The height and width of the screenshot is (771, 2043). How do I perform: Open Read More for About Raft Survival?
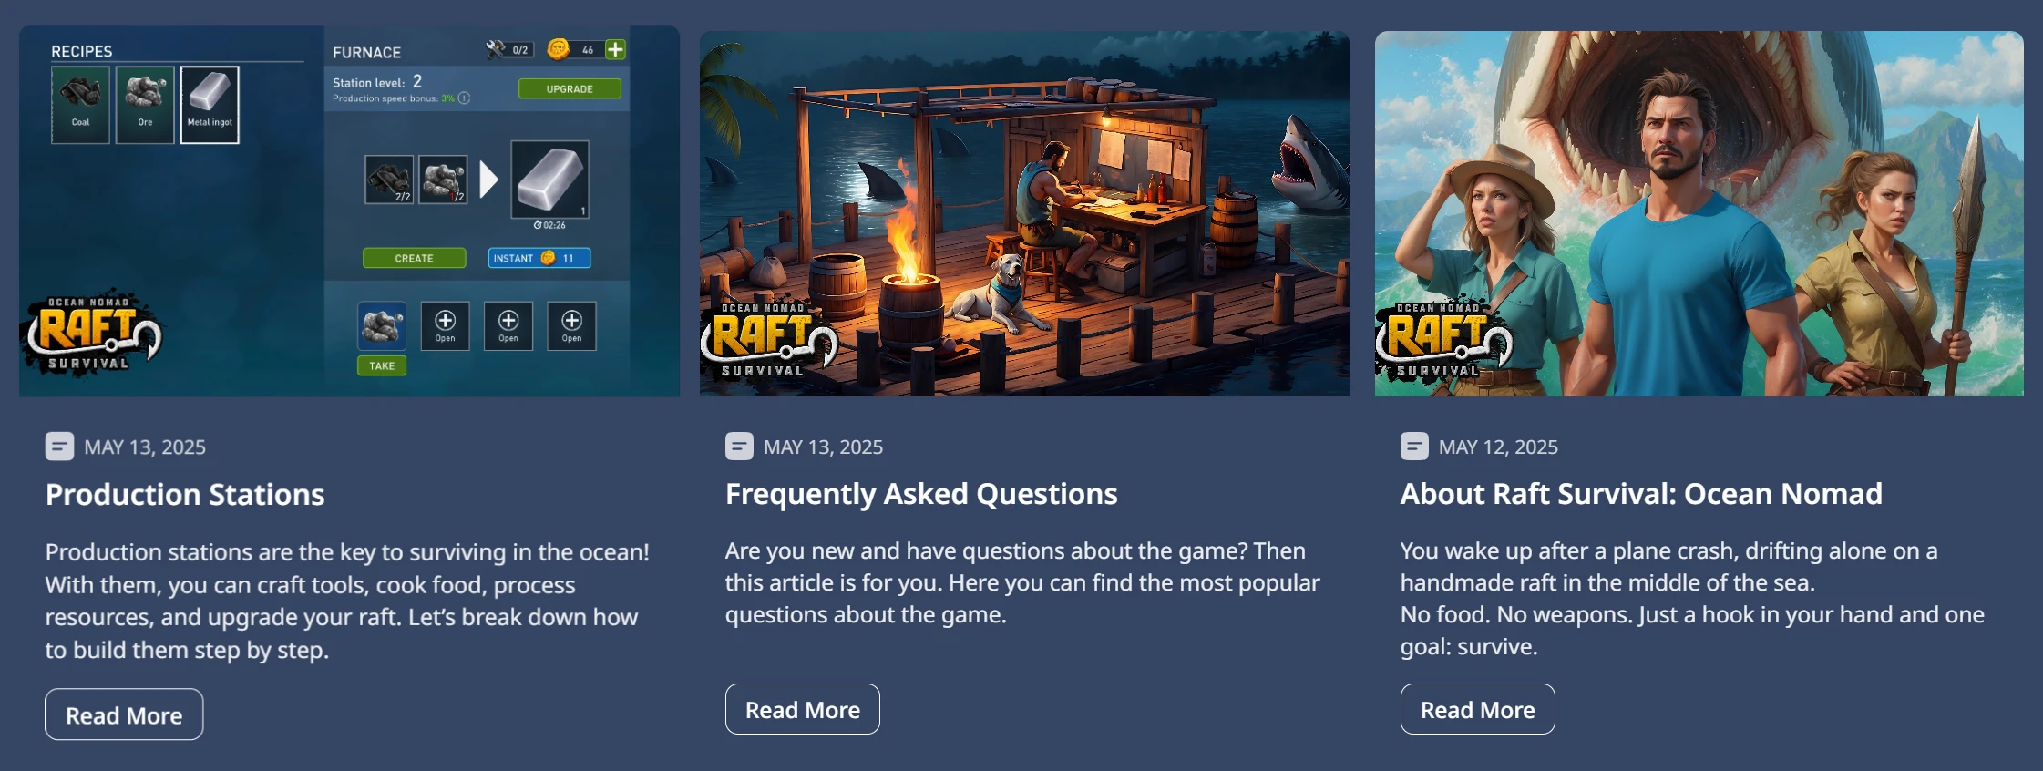tap(1478, 709)
